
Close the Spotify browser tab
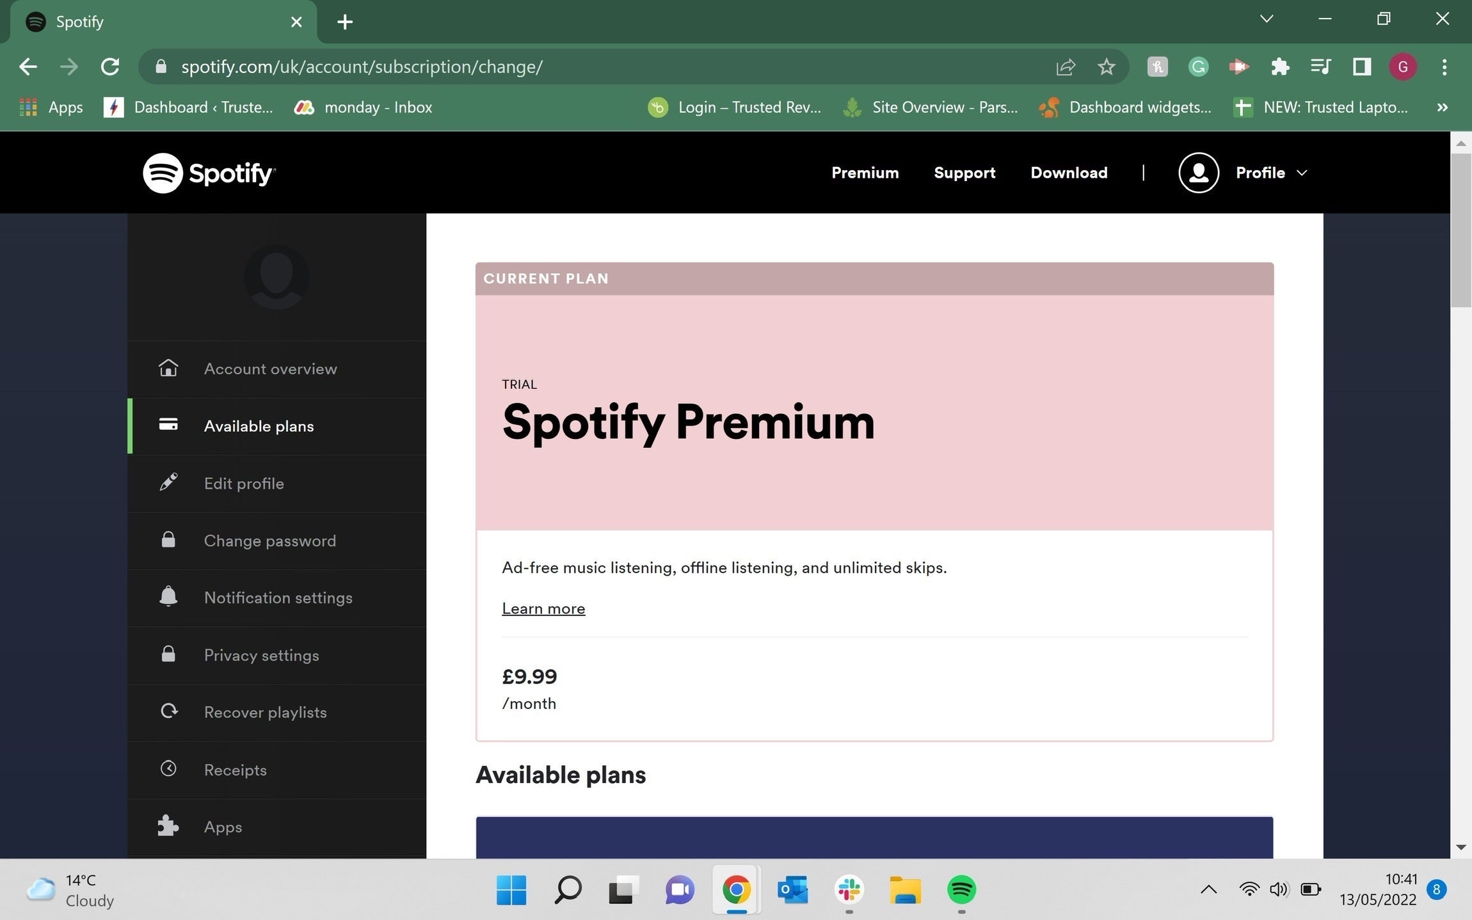tap(296, 22)
